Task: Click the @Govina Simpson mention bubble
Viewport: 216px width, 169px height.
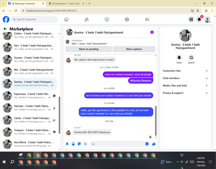Action: (x=141, y=81)
